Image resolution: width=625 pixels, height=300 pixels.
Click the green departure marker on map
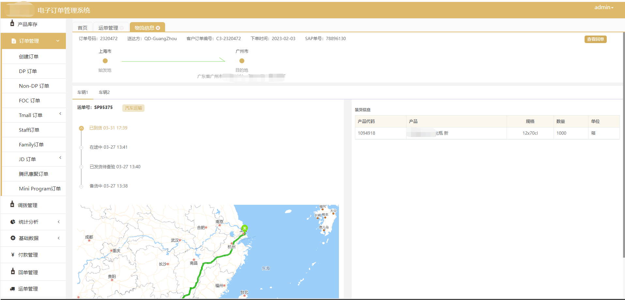point(245,228)
